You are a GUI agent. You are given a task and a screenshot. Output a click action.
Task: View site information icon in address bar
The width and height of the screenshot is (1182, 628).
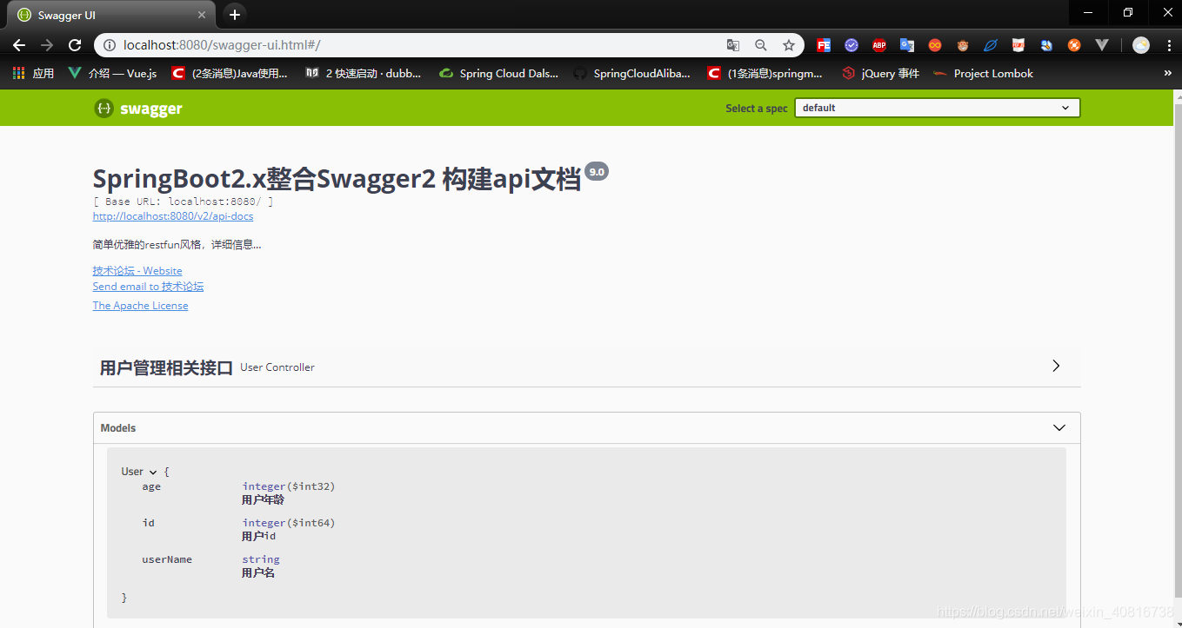coord(110,45)
